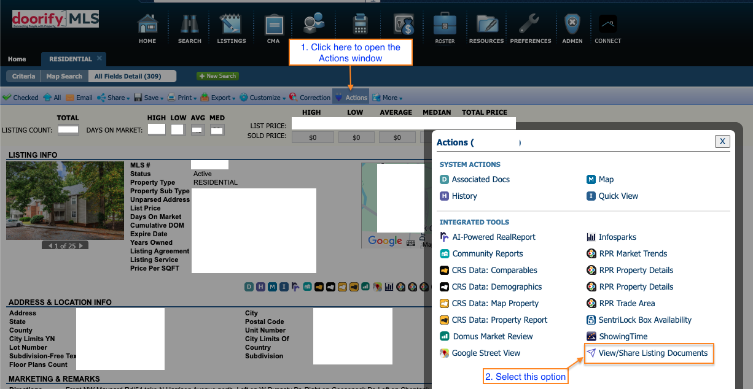Open Community Reports in Actions panel

click(482, 253)
